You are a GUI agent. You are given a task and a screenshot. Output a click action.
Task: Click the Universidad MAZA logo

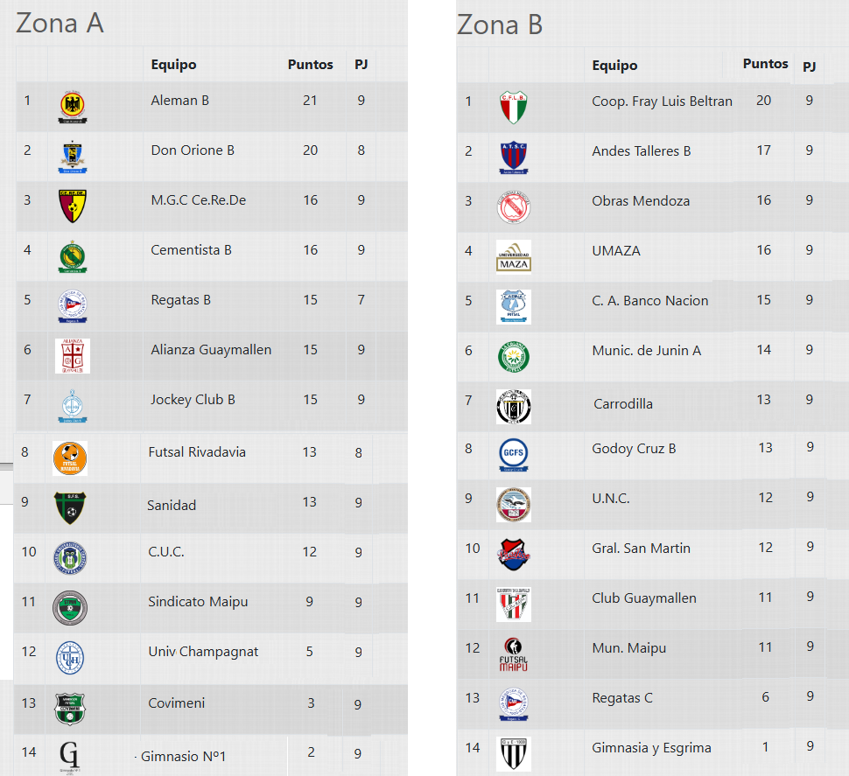point(513,257)
